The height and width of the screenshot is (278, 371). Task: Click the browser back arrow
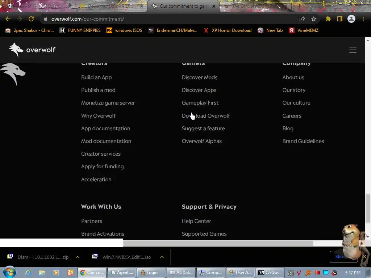tap(8, 19)
